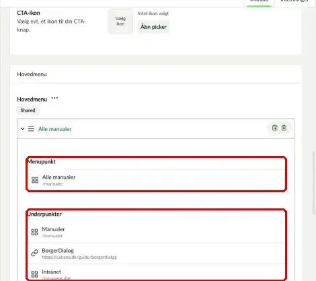This screenshot has width=316, height=281.
Task: Open the Manualer underpunkt entry
Action: click(x=156, y=232)
